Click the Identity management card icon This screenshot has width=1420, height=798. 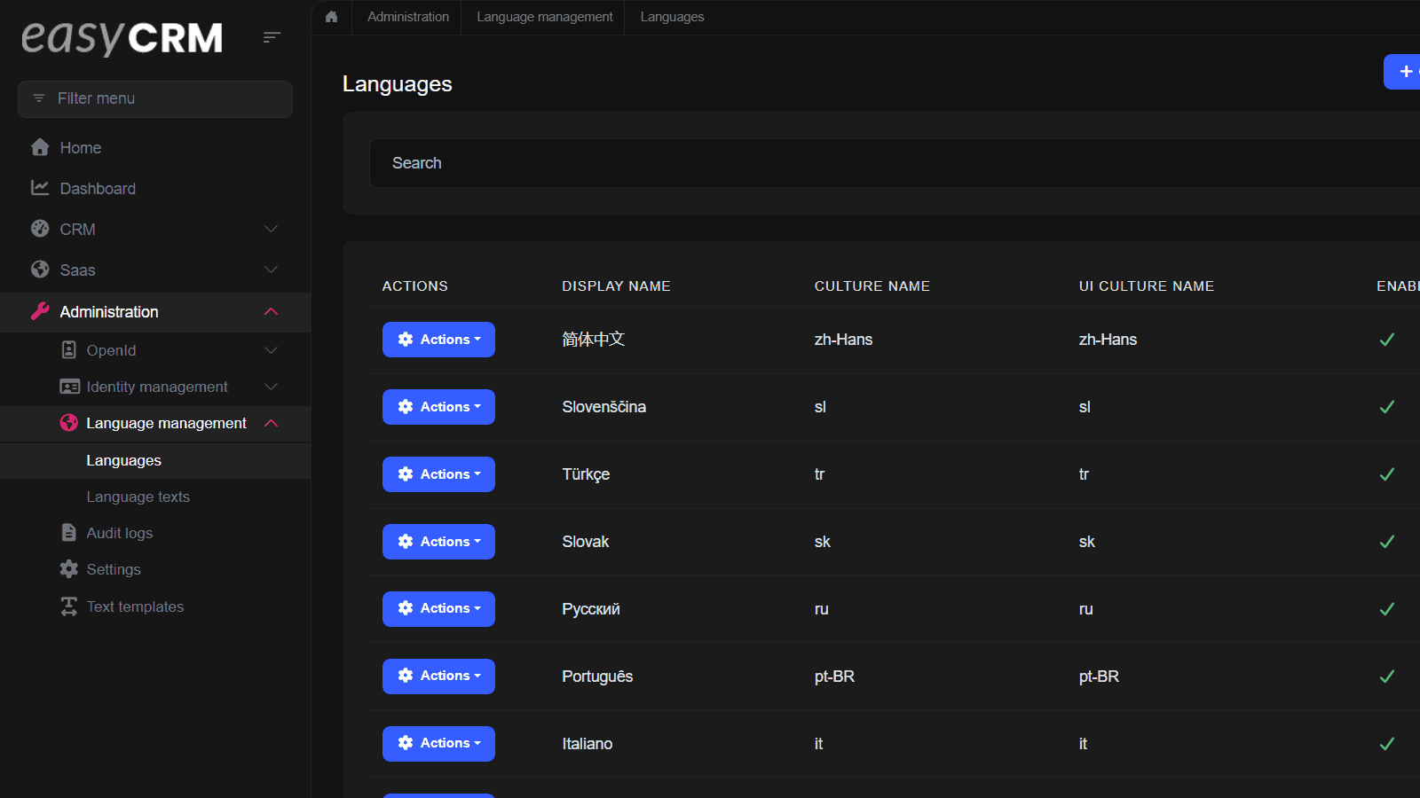pyautogui.click(x=69, y=387)
